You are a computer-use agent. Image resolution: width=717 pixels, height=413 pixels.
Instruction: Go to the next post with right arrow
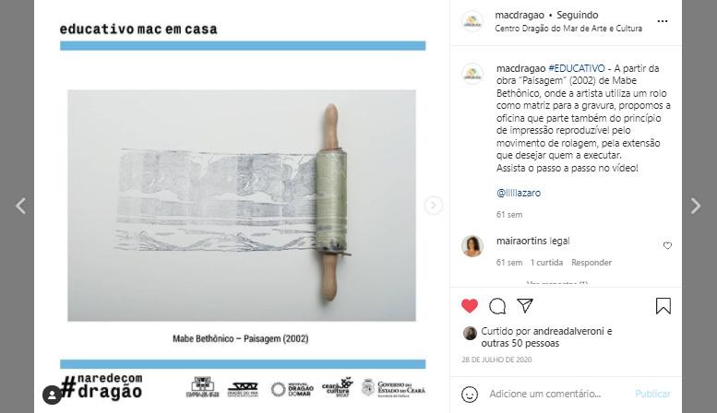tap(696, 206)
